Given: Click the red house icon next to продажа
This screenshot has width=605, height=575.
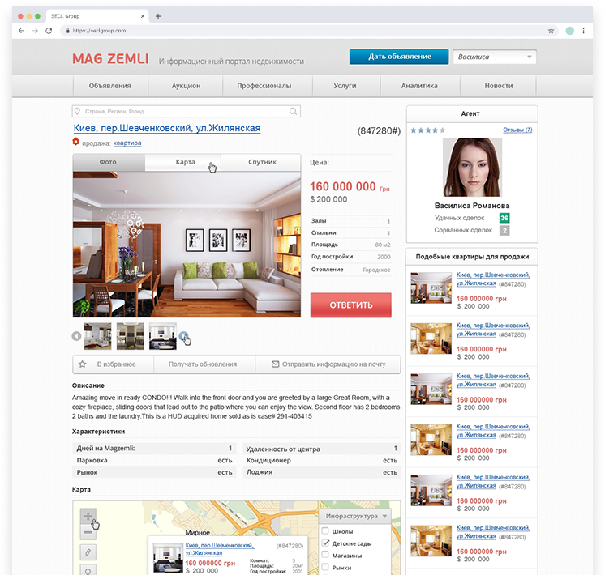Looking at the screenshot, I should pyautogui.click(x=75, y=142).
